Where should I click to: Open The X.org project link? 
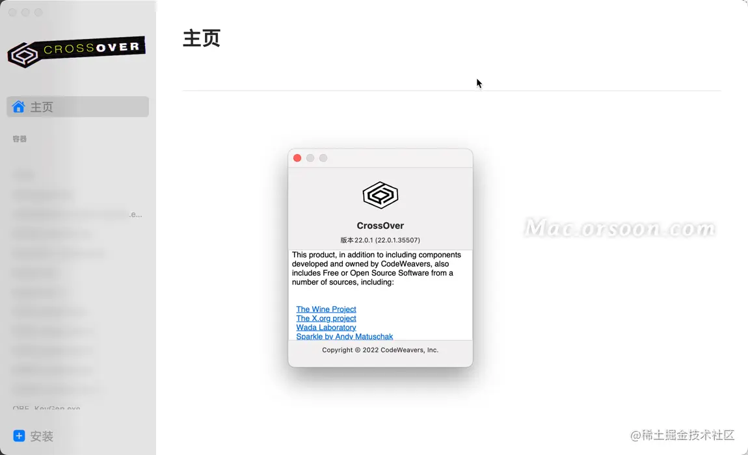click(326, 318)
